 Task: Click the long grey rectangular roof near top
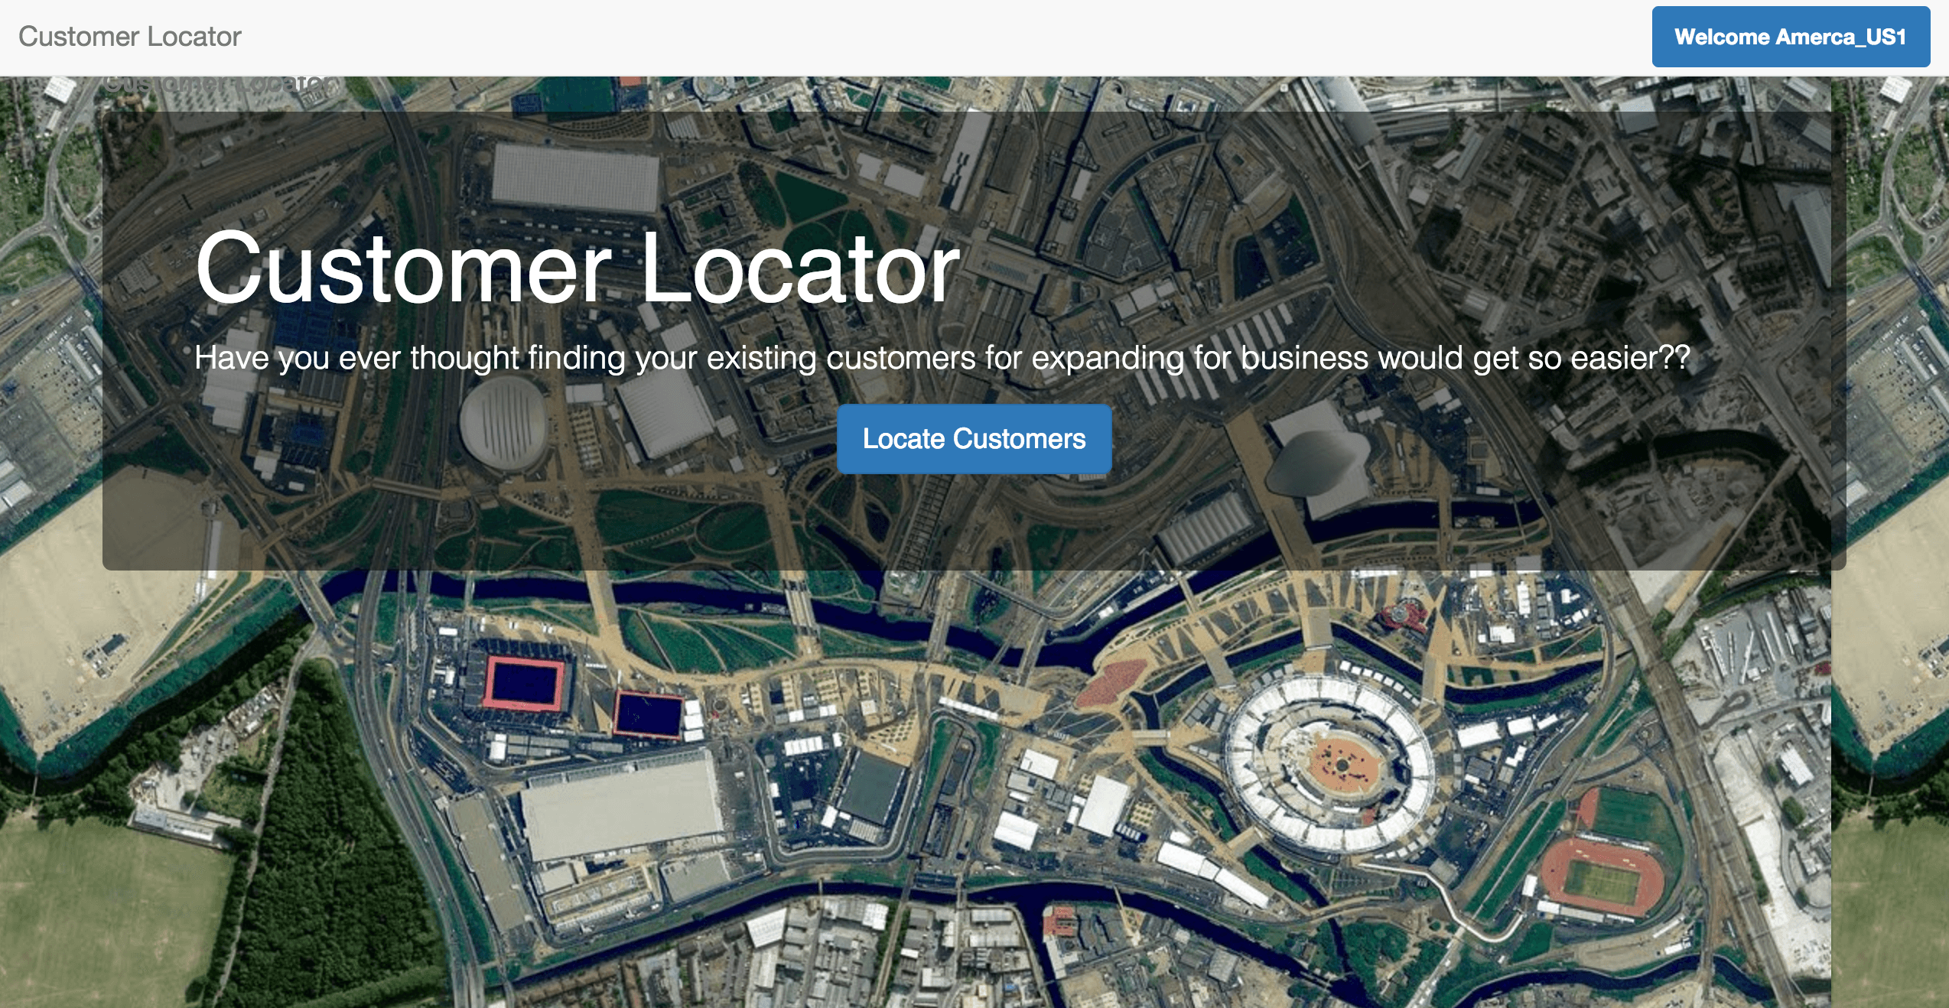pos(575,178)
